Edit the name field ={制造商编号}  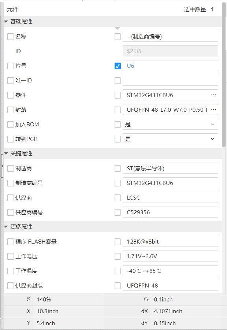(170, 37)
